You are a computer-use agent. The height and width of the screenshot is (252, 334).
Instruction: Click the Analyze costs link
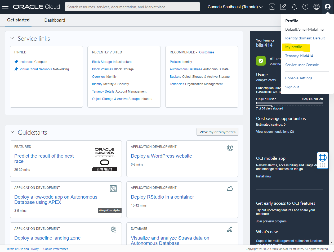coord(266,80)
